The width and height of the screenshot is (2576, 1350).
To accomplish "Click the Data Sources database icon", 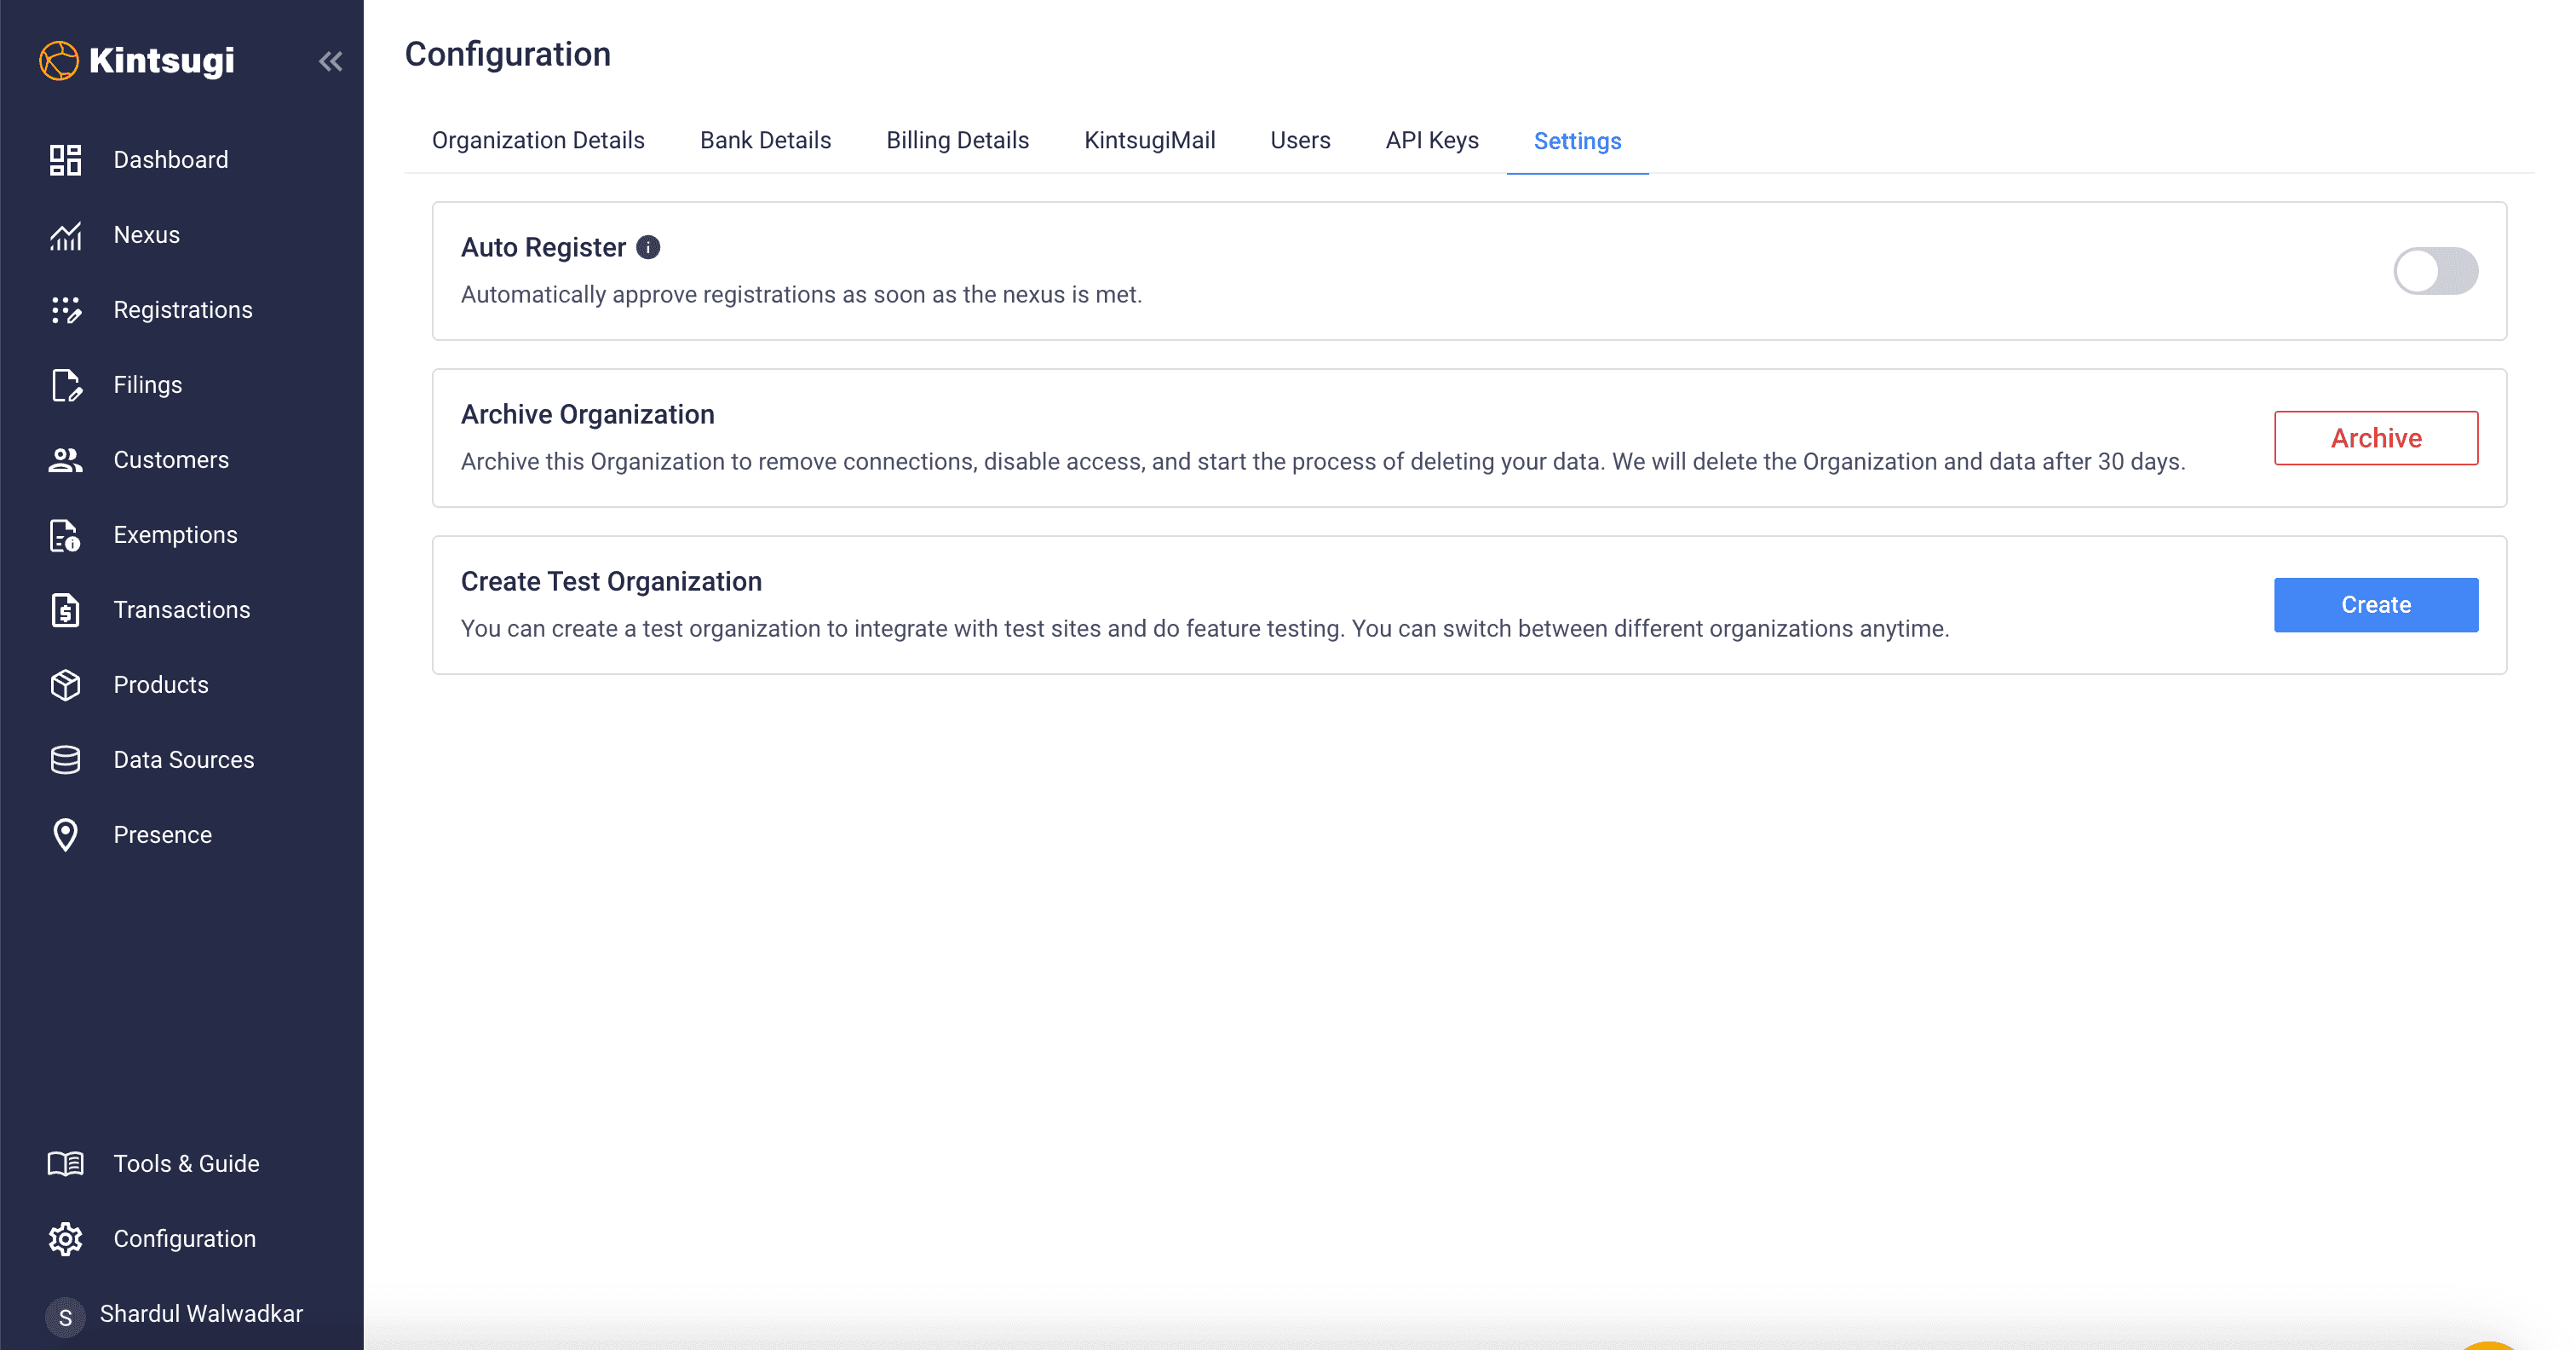I will pyautogui.click(x=65, y=760).
